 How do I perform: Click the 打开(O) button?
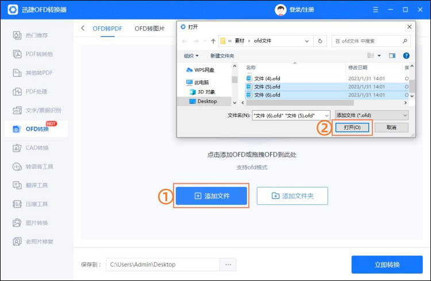[x=352, y=127]
